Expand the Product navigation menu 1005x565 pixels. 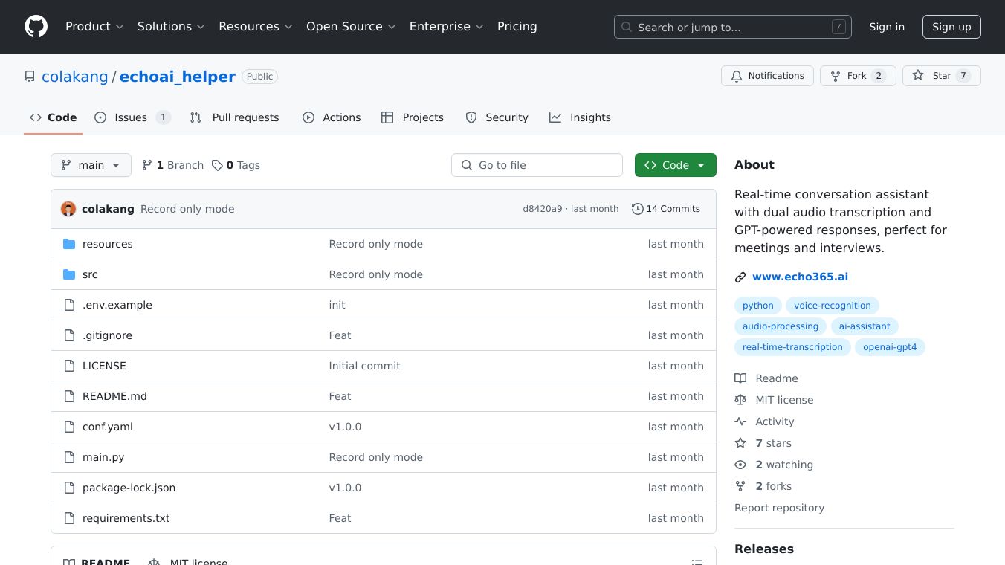[x=94, y=27]
